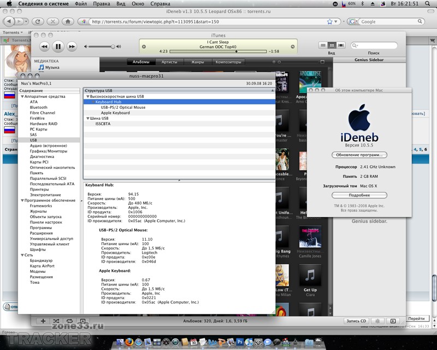Open iTunes search options dropdown
The image size is (437, 350).
click(x=355, y=45)
